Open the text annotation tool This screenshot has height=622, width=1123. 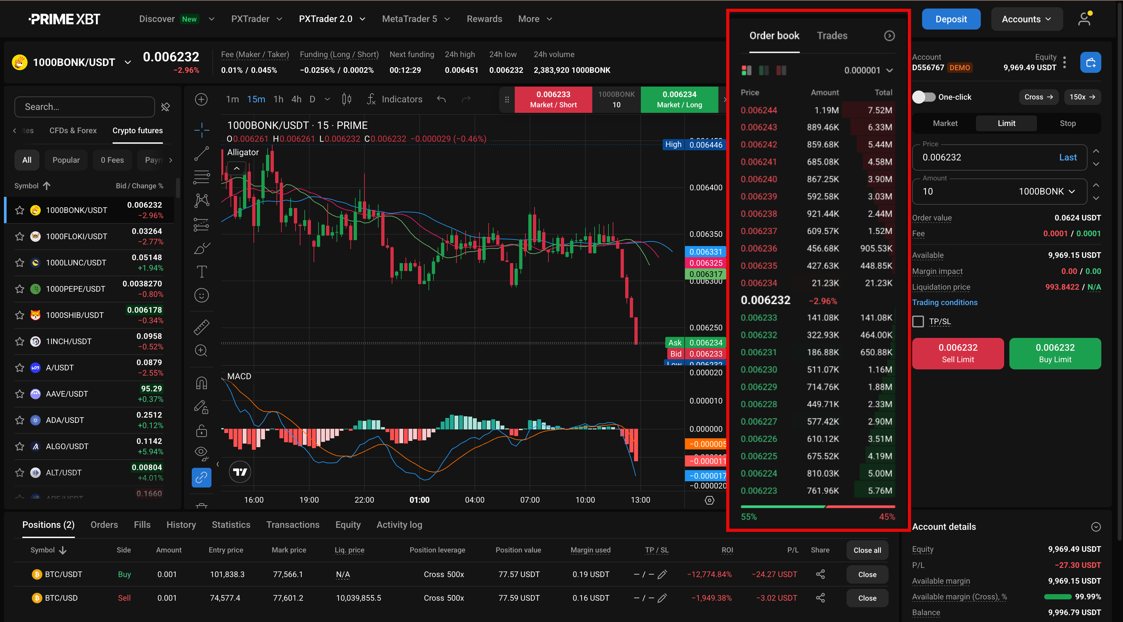[x=201, y=271]
